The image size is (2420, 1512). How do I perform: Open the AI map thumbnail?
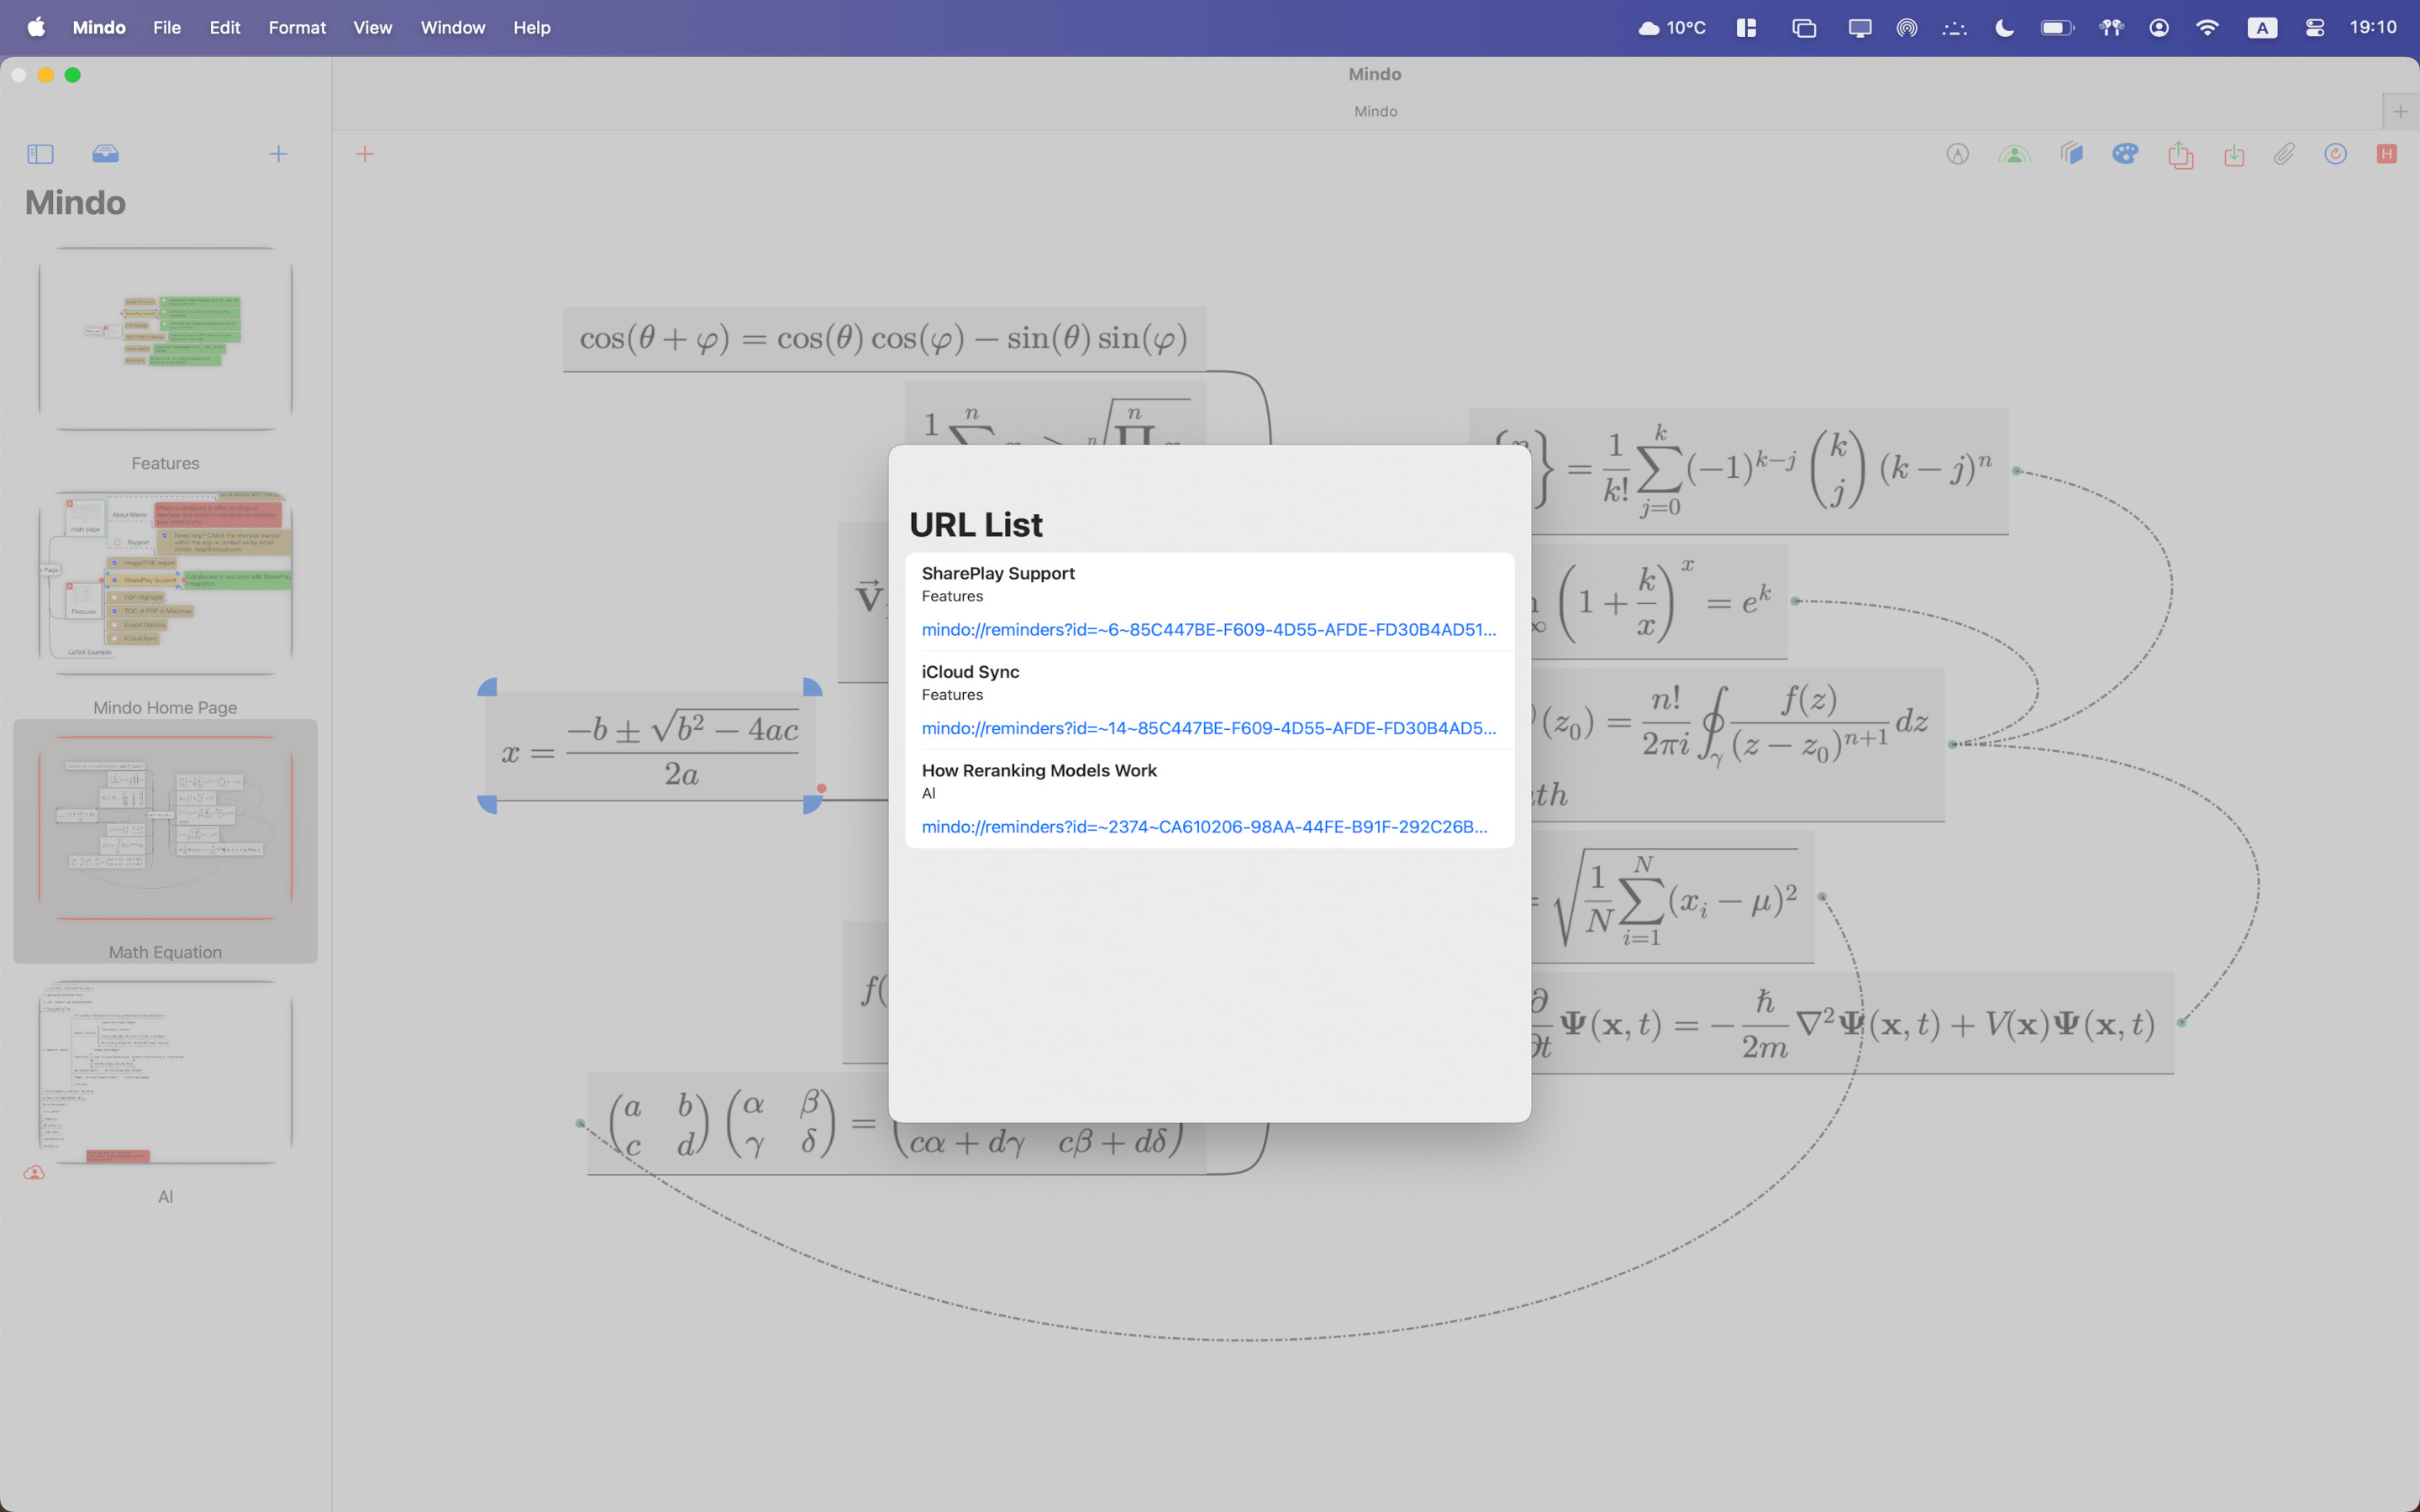[x=165, y=1072]
